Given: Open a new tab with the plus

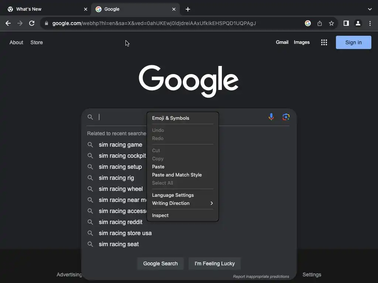Looking at the screenshot, I should point(188,9).
